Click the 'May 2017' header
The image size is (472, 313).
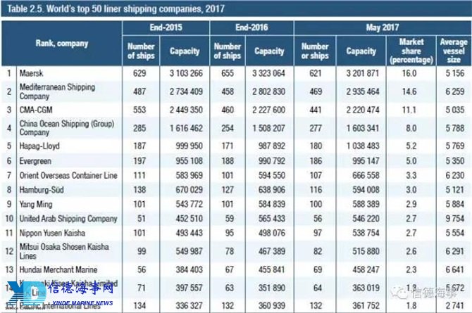coord(383,27)
